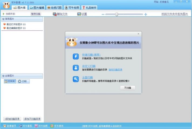The image size is (192, 129).
Task: Click the lightning 快速扫描 icon
Action: pyautogui.click(x=76, y=56)
